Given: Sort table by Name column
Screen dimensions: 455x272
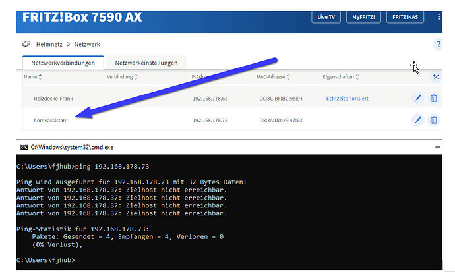Looking at the screenshot, I should (33, 77).
